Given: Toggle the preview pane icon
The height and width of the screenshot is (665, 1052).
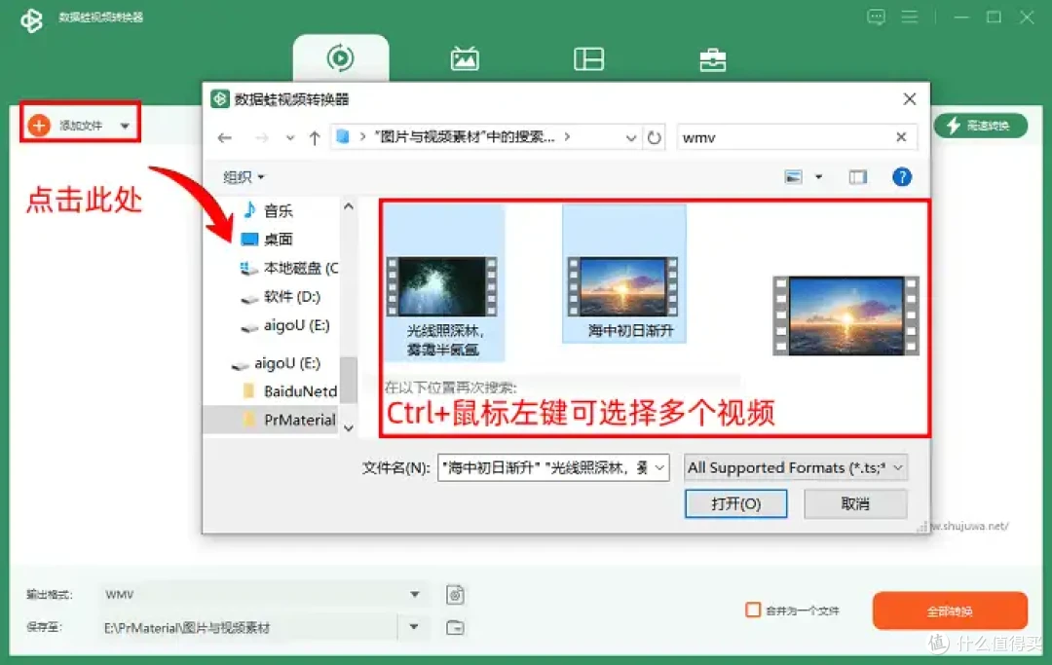Looking at the screenshot, I should coord(857,177).
